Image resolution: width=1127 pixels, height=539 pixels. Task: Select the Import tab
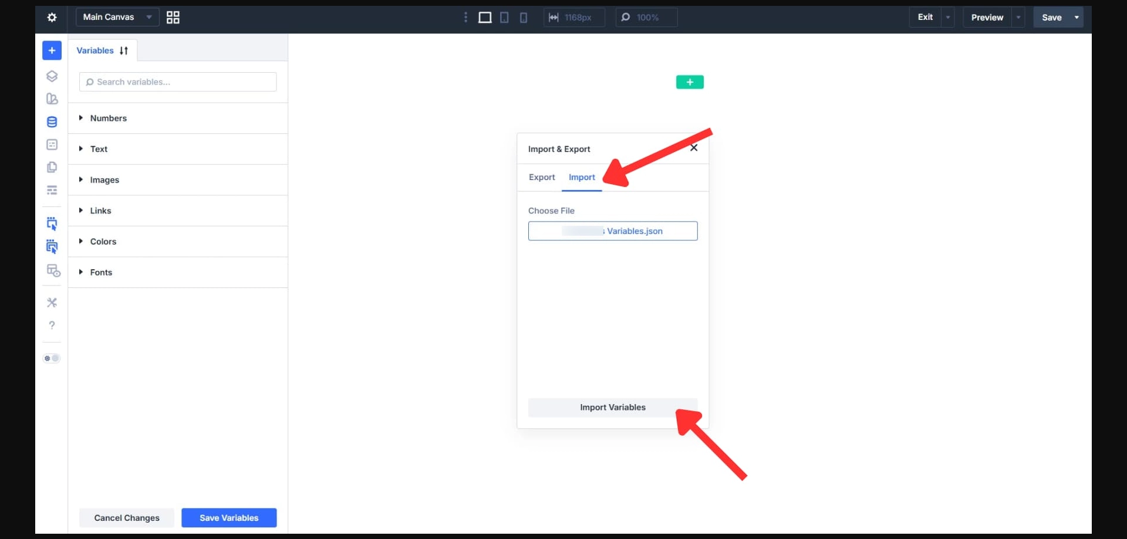coord(582,177)
